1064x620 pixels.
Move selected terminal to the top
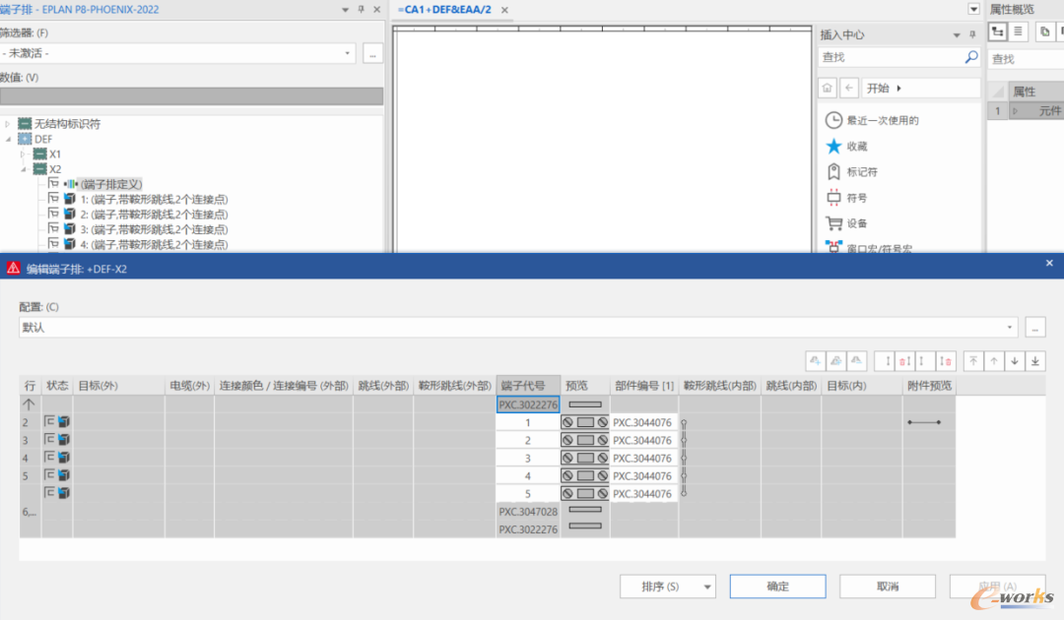pyautogui.click(x=973, y=361)
